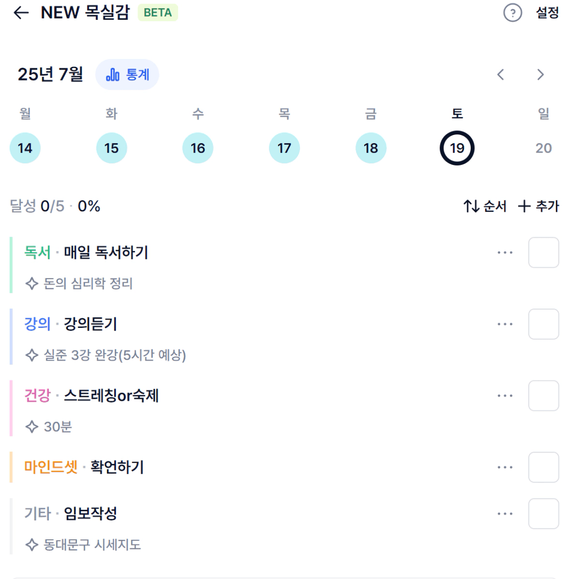Open 설정 settings
This screenshot has height=579, width=567.
547,13
